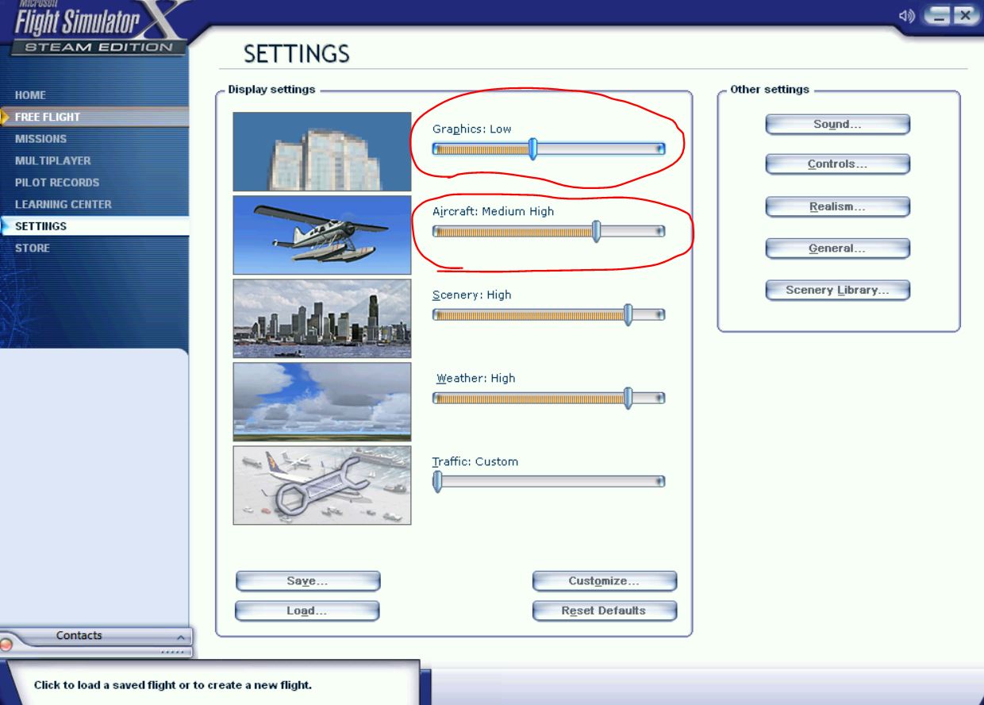
Task: Open the Scenery Library button
Action: (x=837, y=291)
